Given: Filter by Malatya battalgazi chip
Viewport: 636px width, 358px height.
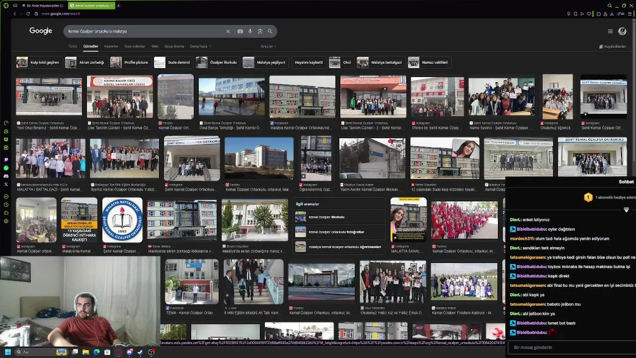Looking at the screenshot, I should tap(380, 63).
